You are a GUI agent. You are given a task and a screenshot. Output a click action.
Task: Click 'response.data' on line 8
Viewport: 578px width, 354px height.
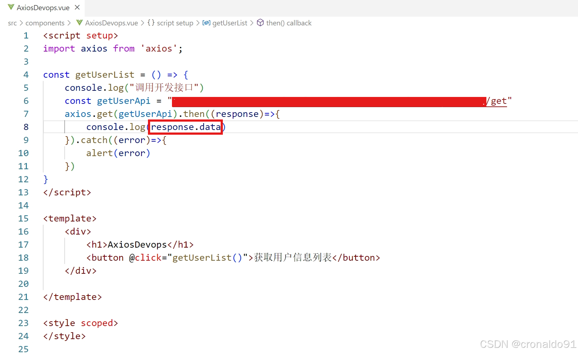[185, 127]
